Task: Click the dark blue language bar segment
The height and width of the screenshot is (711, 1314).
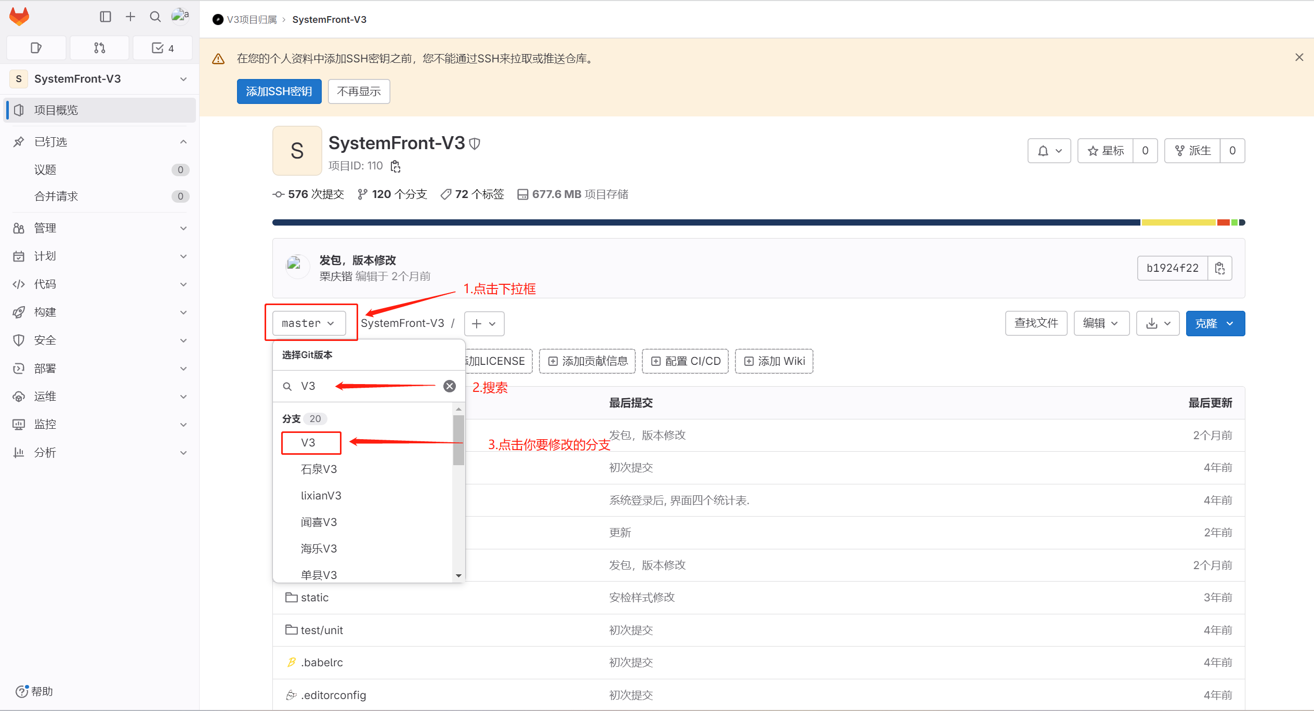Action: point(706,222)
